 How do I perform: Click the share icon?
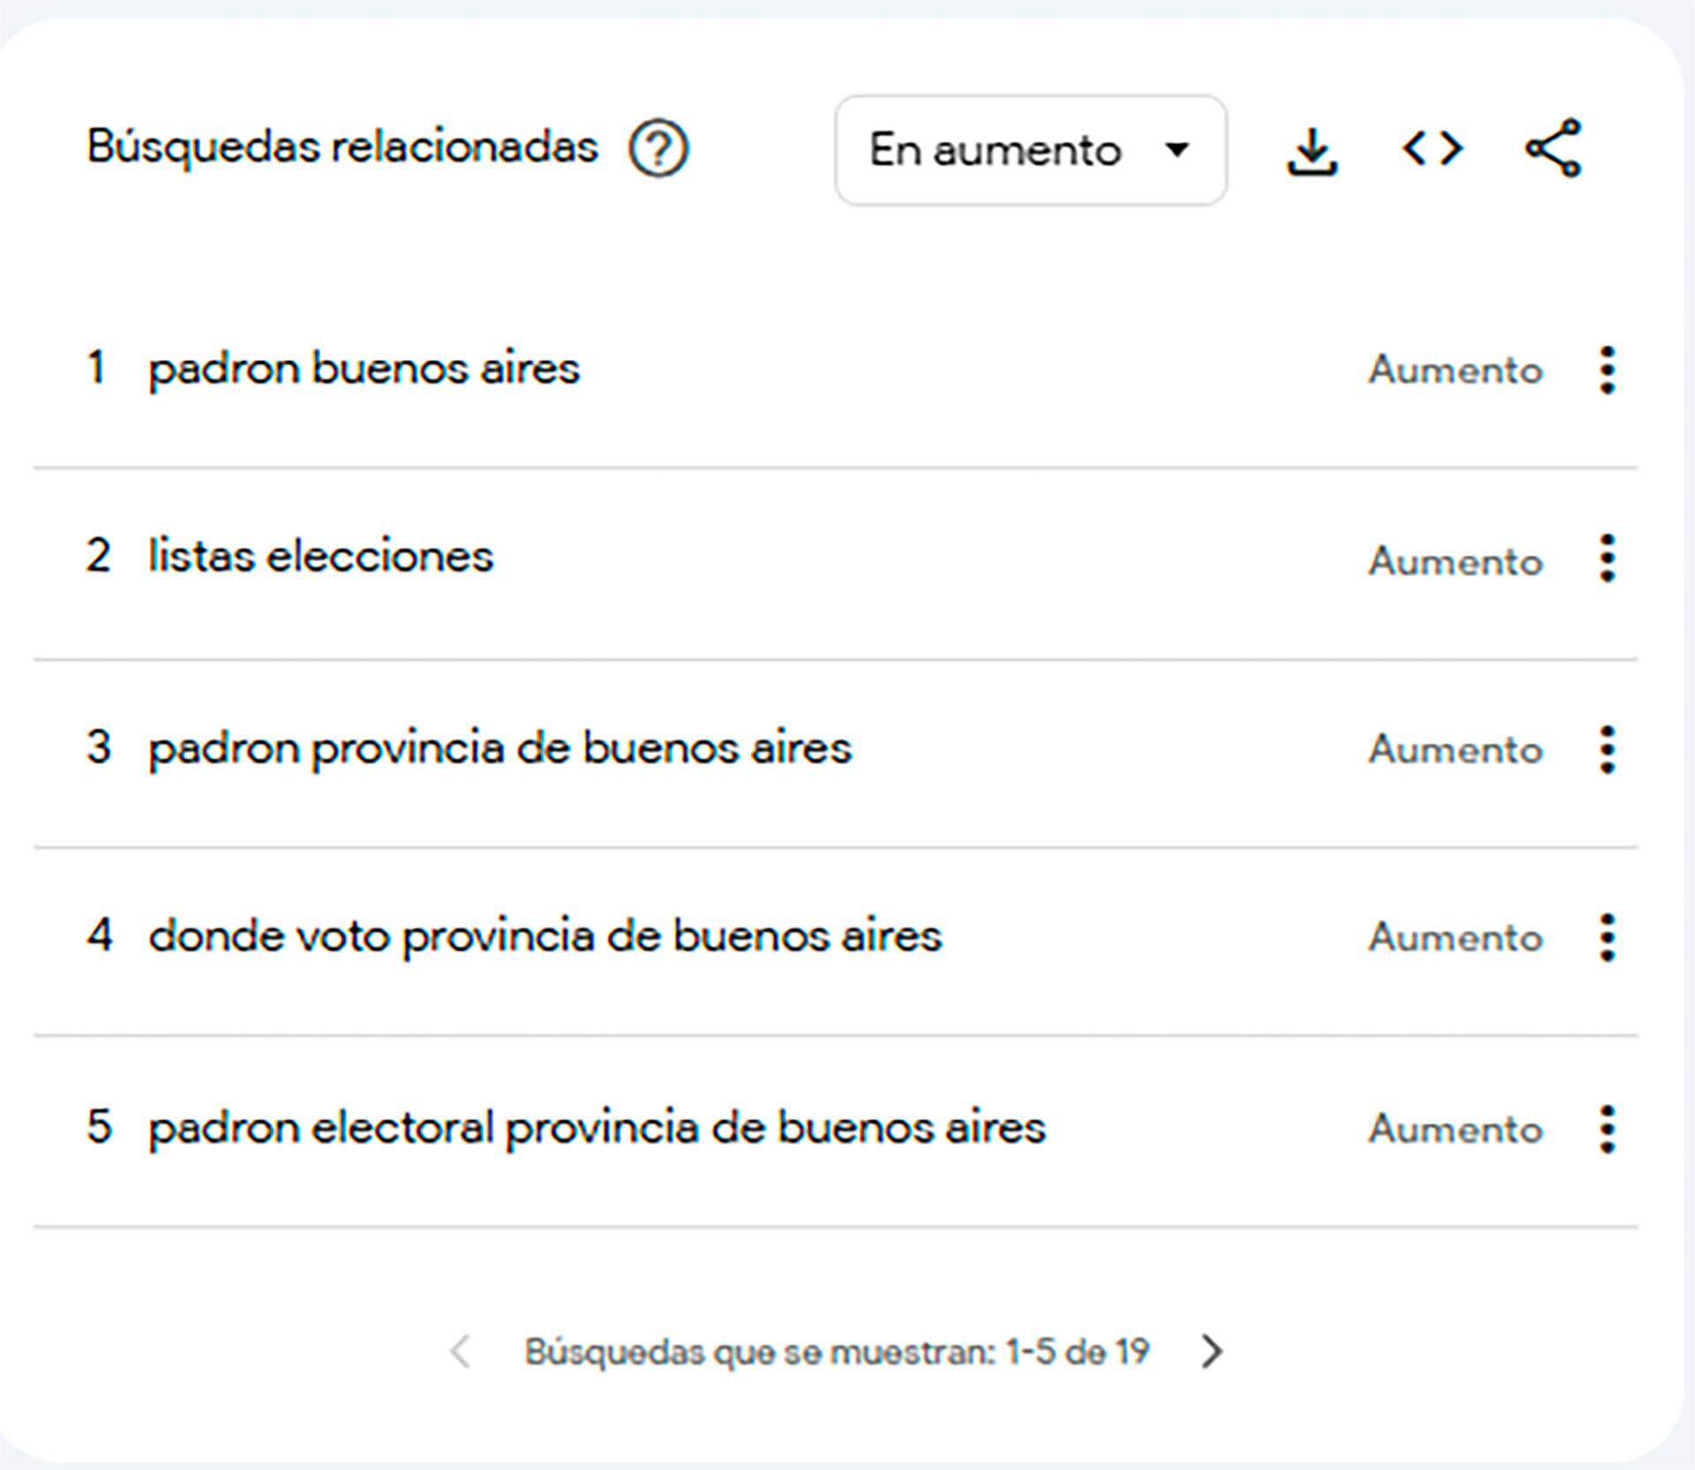[x=1556, y=149]
